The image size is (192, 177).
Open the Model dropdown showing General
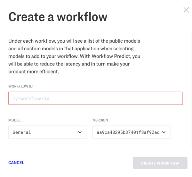(x=47, y=132)
